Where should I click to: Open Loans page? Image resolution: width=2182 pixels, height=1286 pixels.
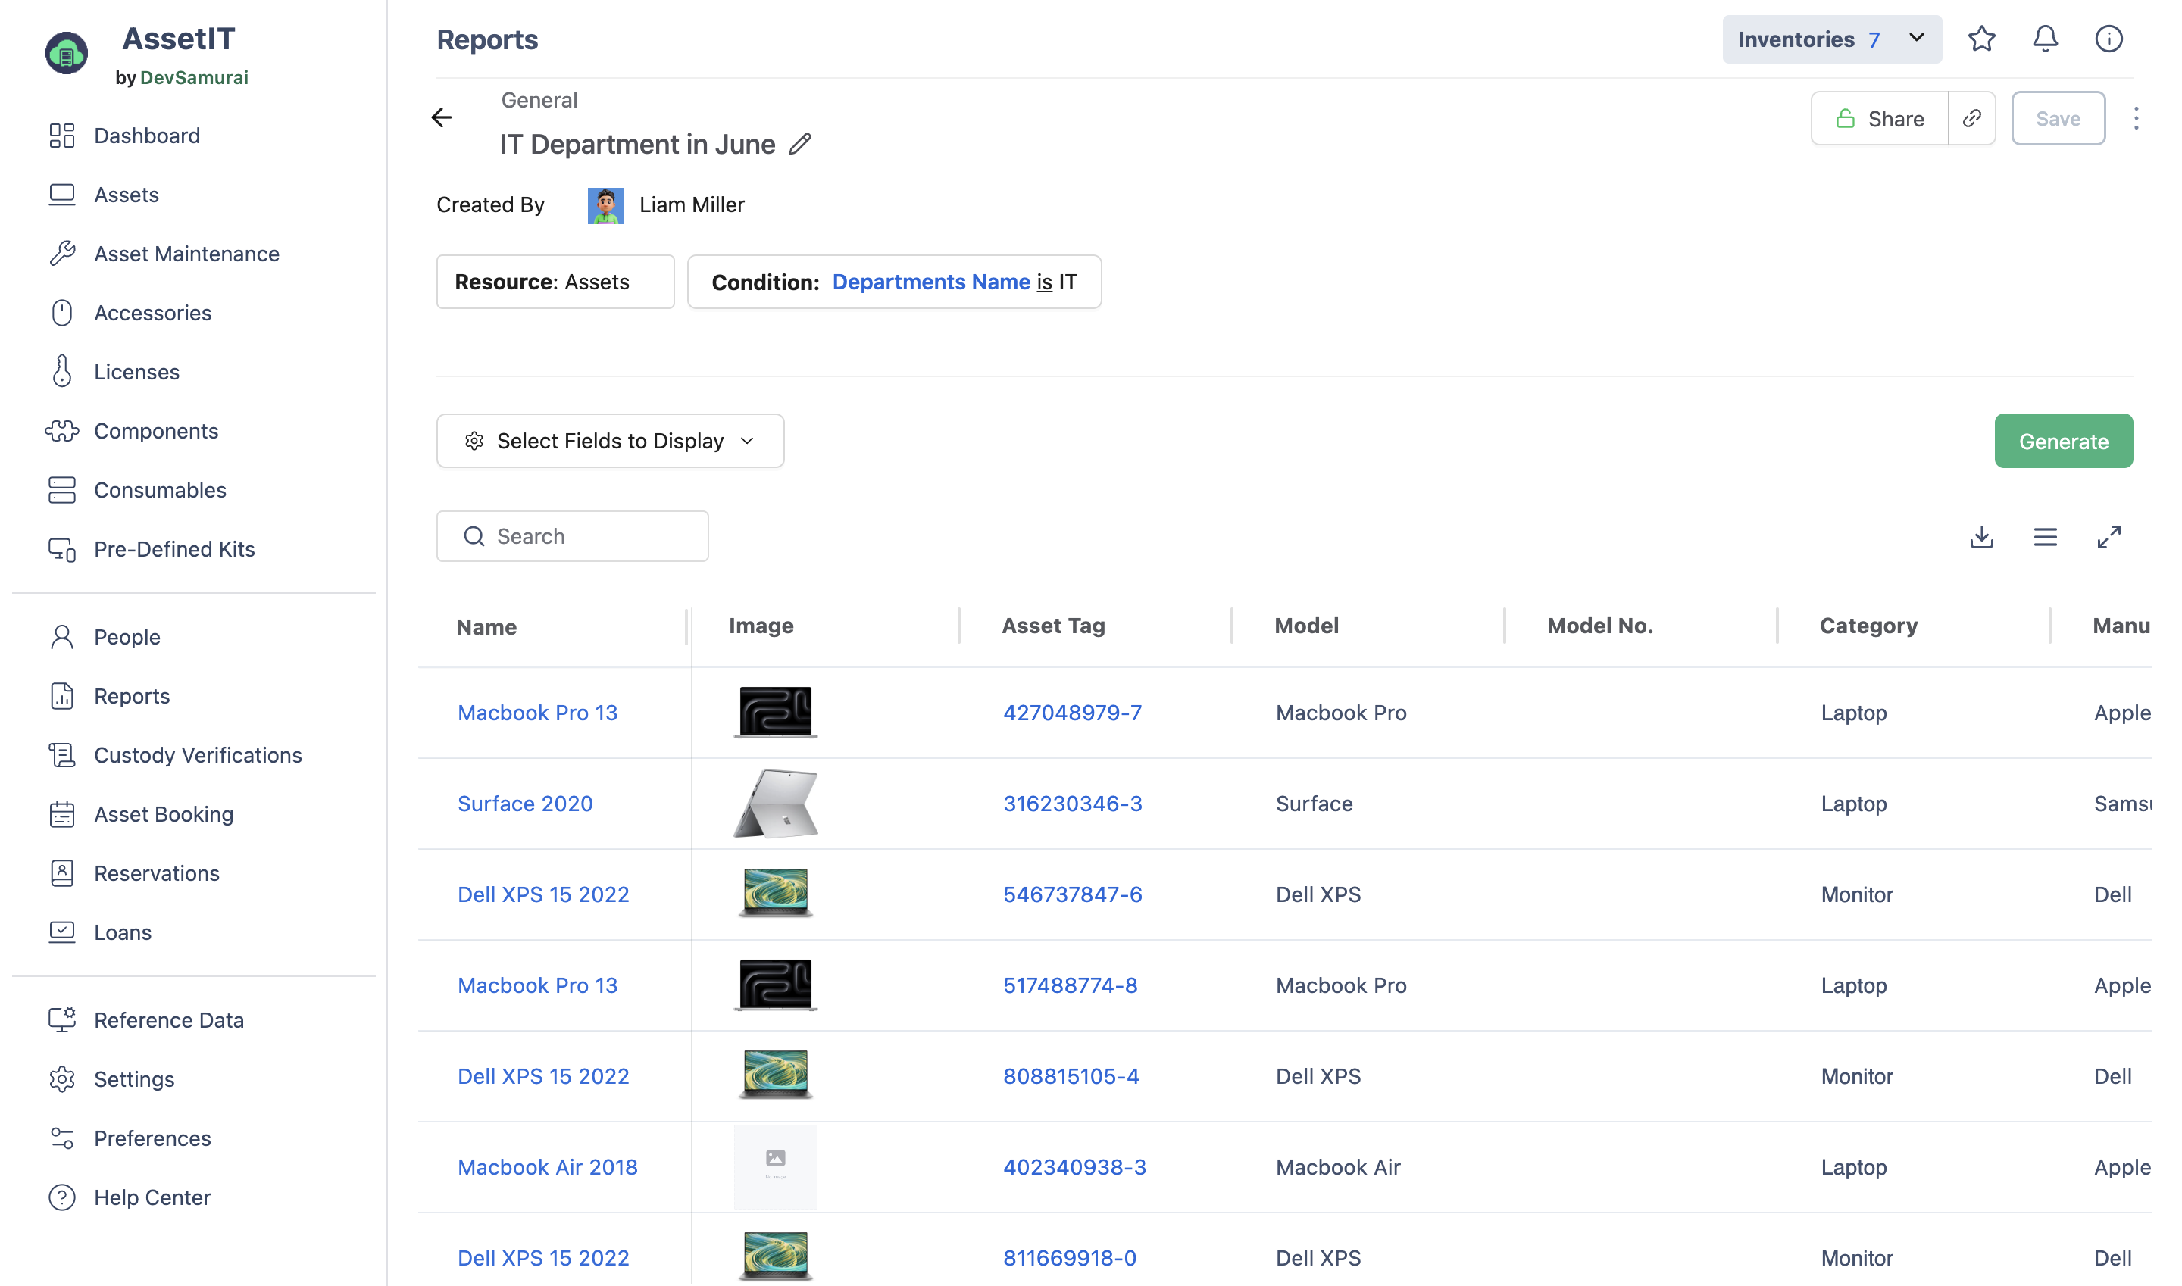122,932
